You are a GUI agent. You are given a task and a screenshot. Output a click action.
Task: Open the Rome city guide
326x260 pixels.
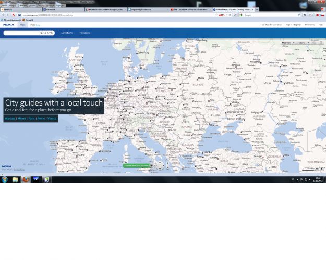coord(41,119)
